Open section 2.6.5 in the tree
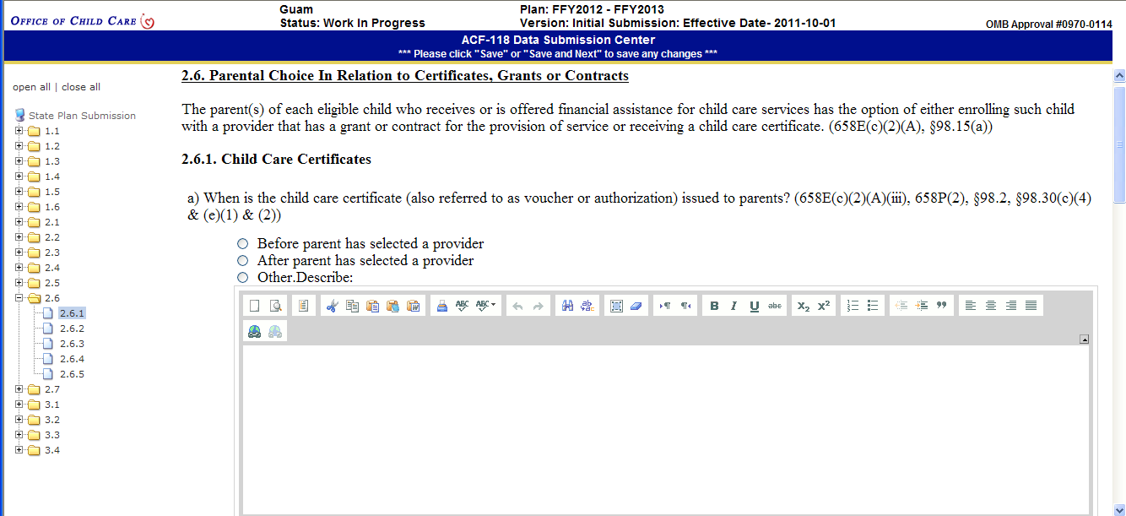Viewport: 1126px width, 516px height. [x=73, y=374]
